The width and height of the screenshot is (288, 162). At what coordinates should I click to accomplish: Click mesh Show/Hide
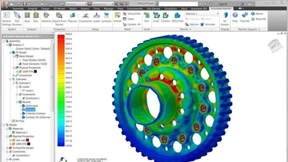point(132,14)
